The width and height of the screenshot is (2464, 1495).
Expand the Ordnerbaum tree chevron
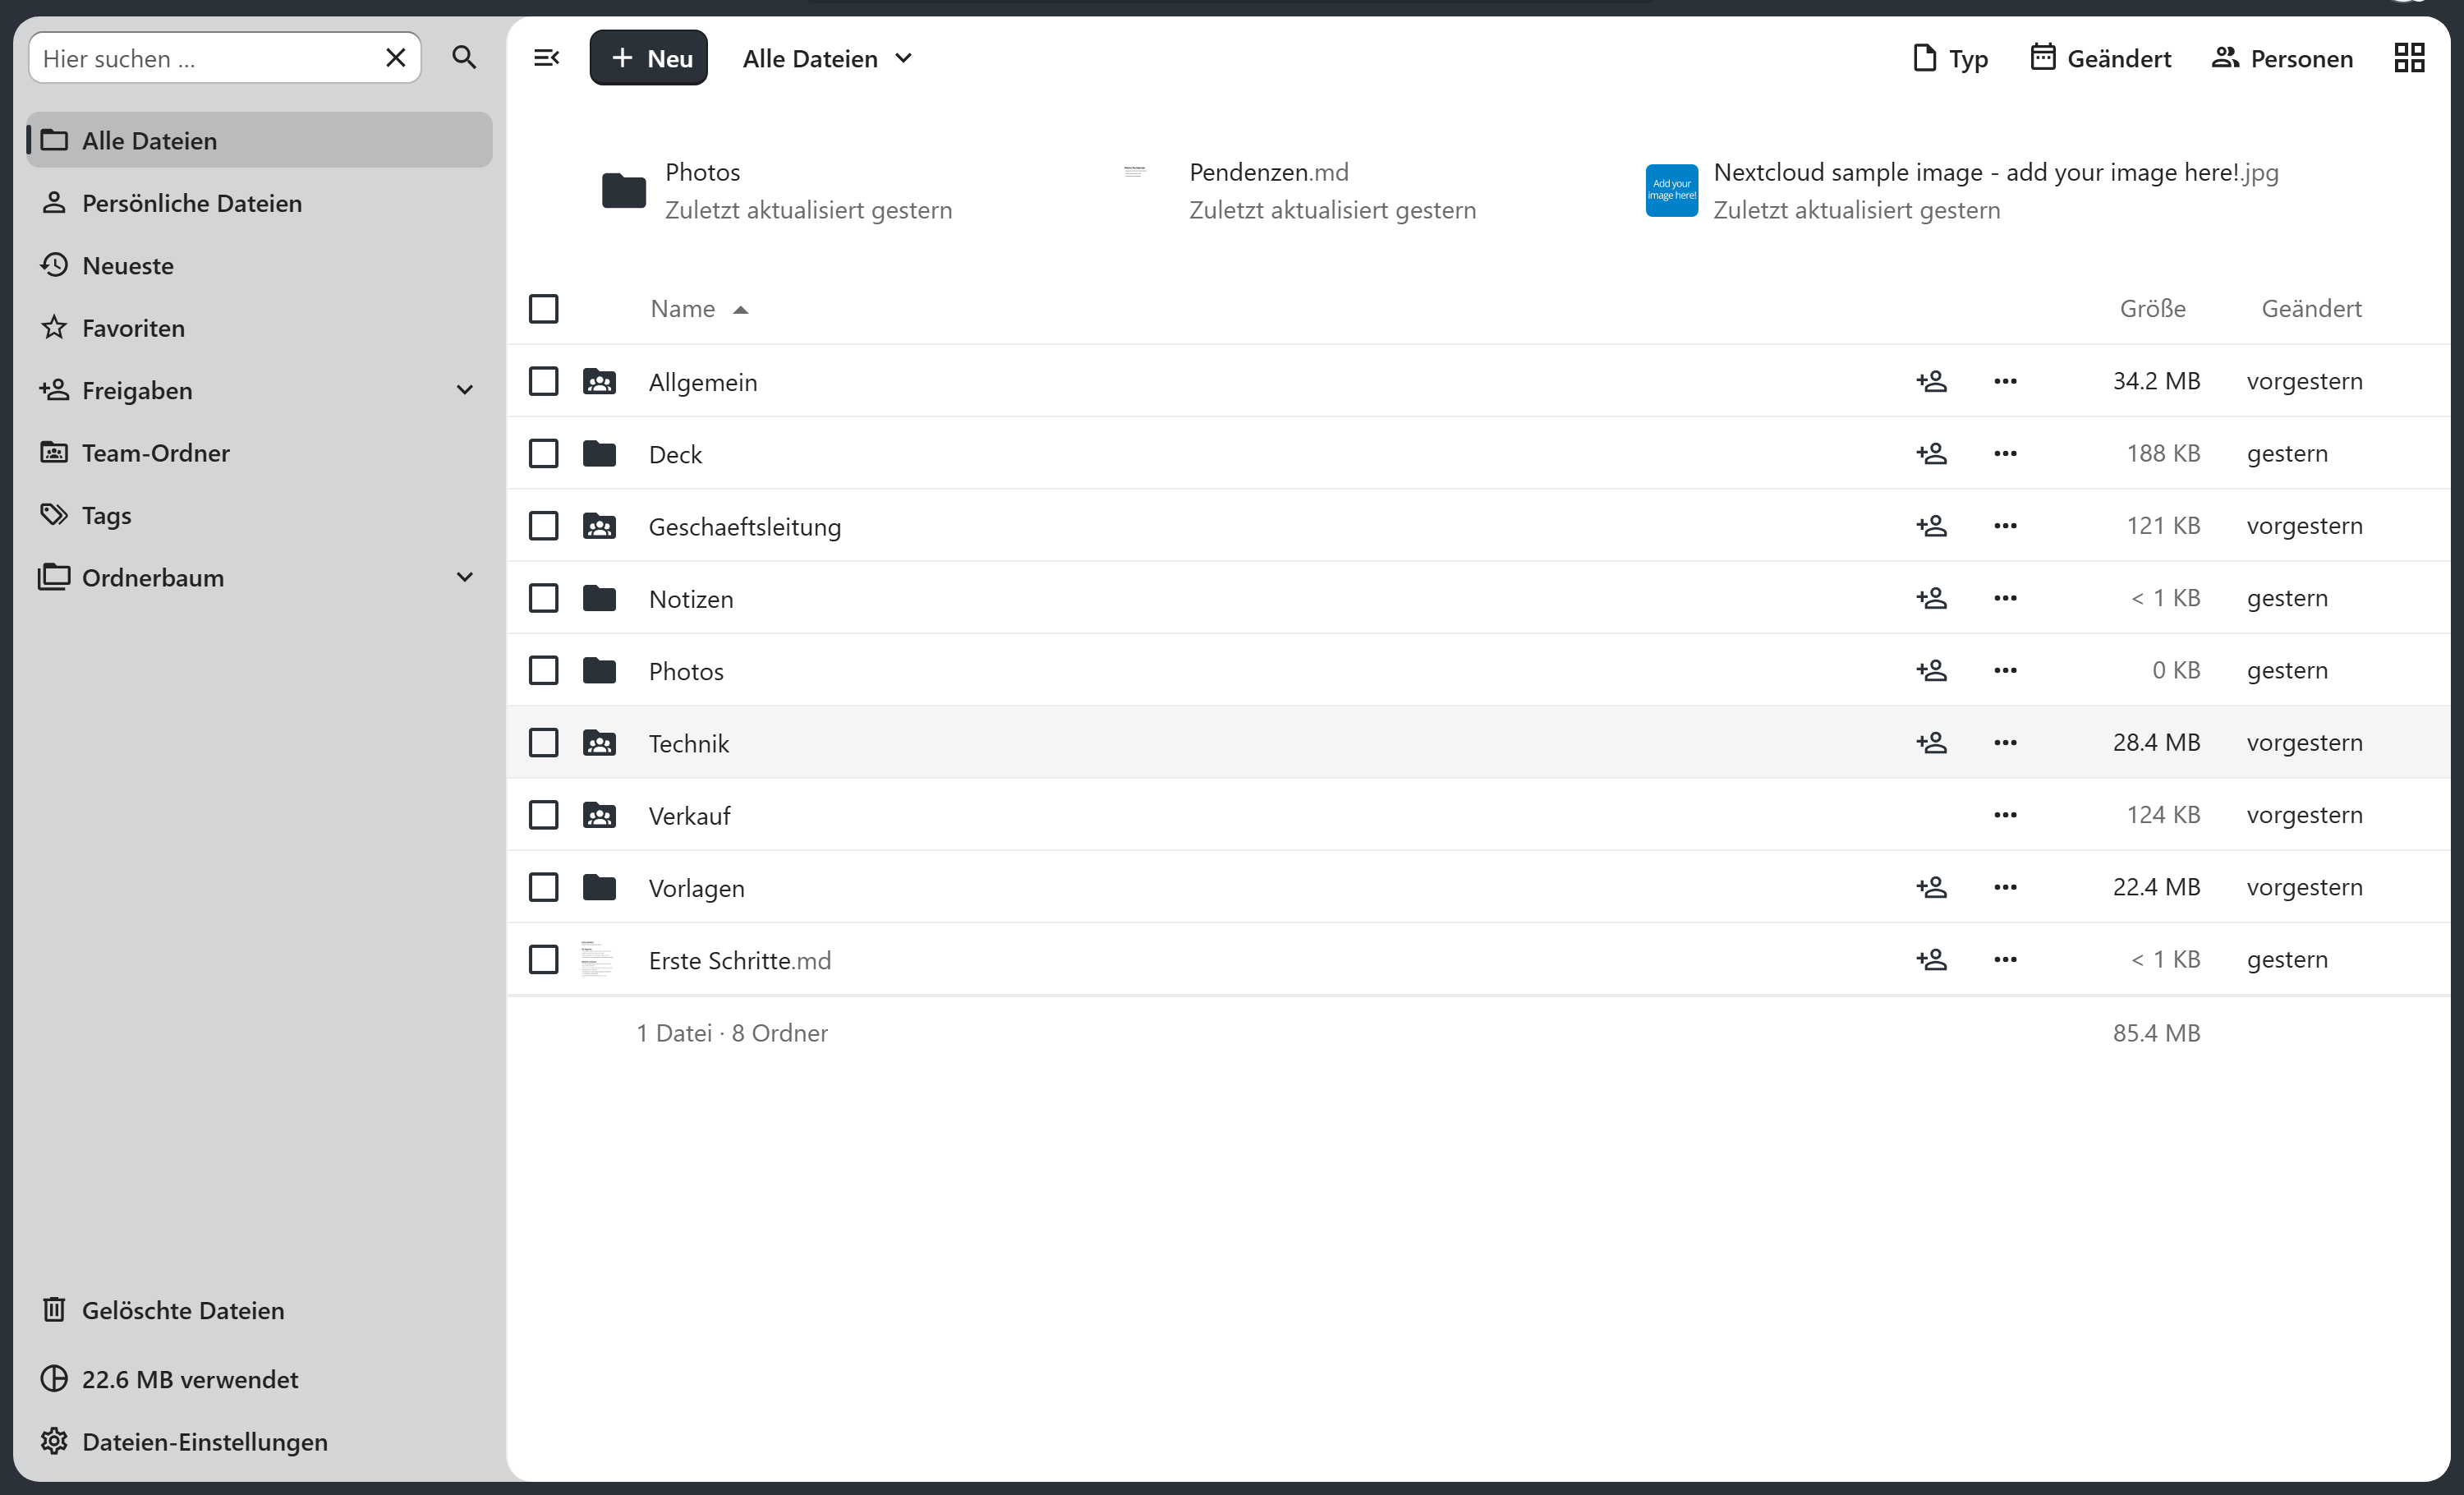click(464, 577)
